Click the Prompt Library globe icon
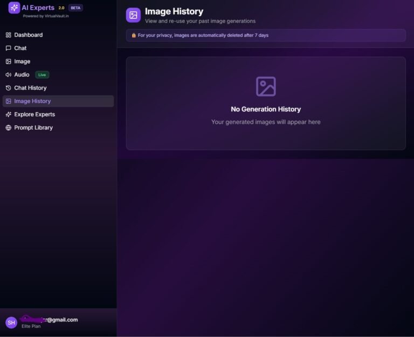 pyautogui.click(x=8, y=128)
